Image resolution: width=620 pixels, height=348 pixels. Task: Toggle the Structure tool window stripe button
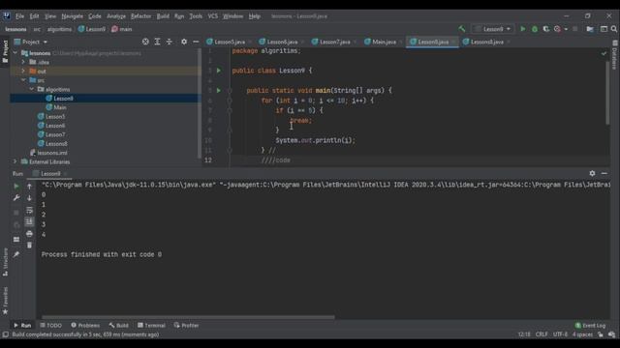(5, 262)
